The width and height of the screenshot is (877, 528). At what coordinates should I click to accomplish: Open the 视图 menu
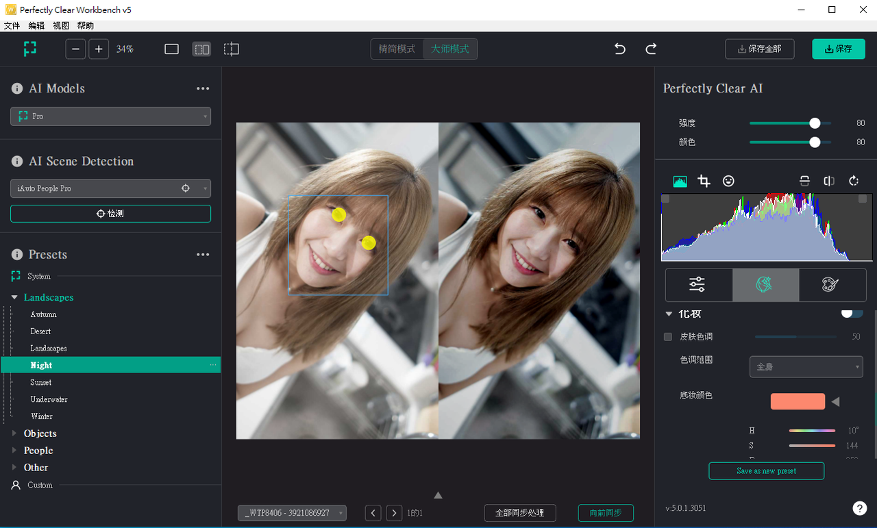click(61, 25)
